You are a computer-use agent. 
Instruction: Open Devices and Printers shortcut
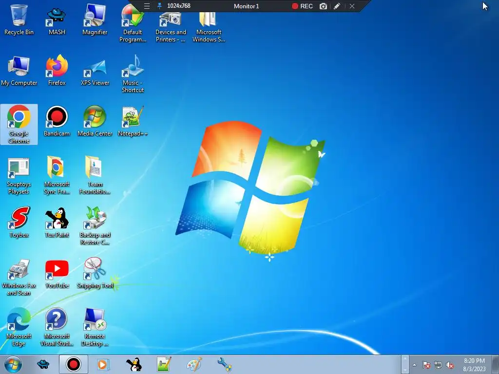tap(171, 27)
